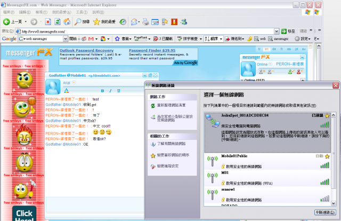Click the 拼字檢查 spell check button
341x221 pixels.
click(188, 39)
